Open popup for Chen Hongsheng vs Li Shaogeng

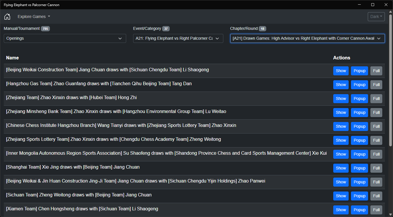tap(359, 210)
